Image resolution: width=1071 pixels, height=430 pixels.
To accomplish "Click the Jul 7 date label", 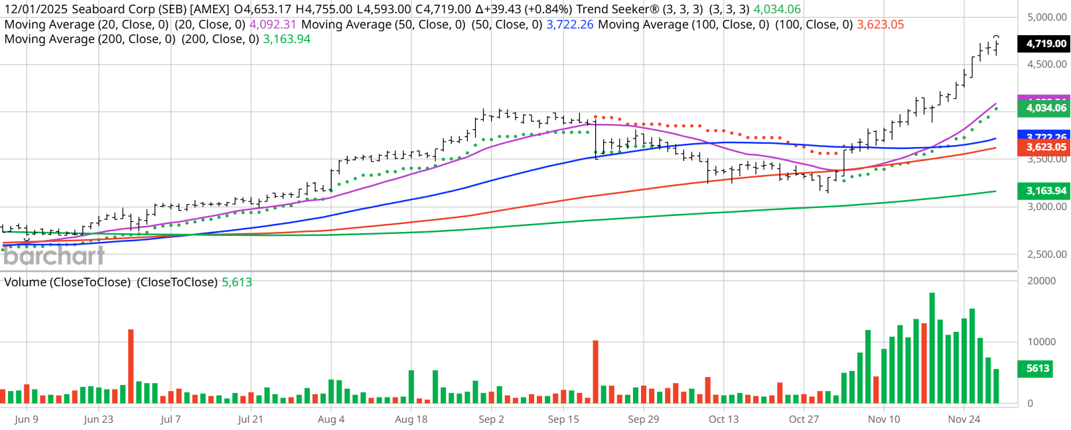I will (171, 419).
